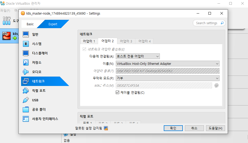Select the 공유 폴더 label in sidebar
Viewport: 248px width, 143px height.
pyautogui.click(x=39, y=109)
